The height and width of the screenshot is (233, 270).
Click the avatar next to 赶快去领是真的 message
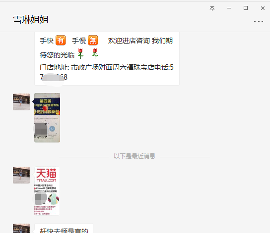click(x=21, y=229)
